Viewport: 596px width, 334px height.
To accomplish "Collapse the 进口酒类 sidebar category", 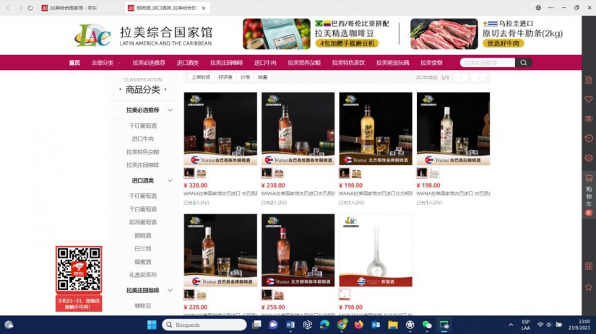I will click(170, 180).
